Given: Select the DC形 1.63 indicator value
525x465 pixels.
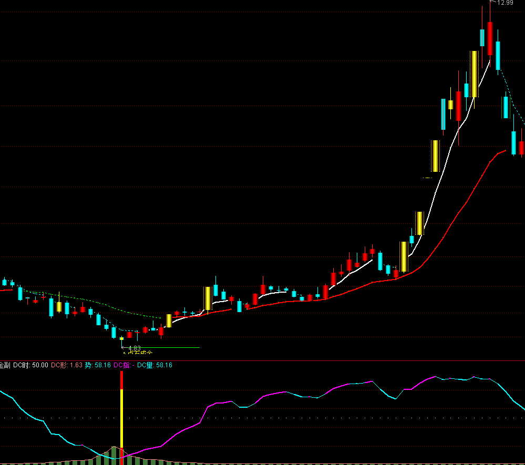Looking at the screenshot, I should click(67, 365).
